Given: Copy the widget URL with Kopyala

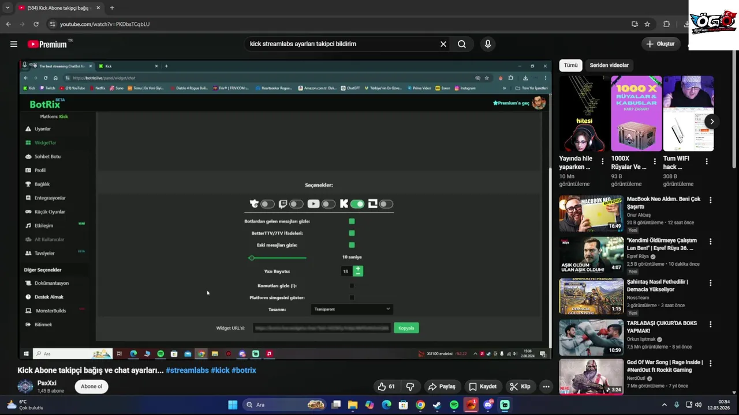Looking at the screenshot, I should click(x=406, y=328).
